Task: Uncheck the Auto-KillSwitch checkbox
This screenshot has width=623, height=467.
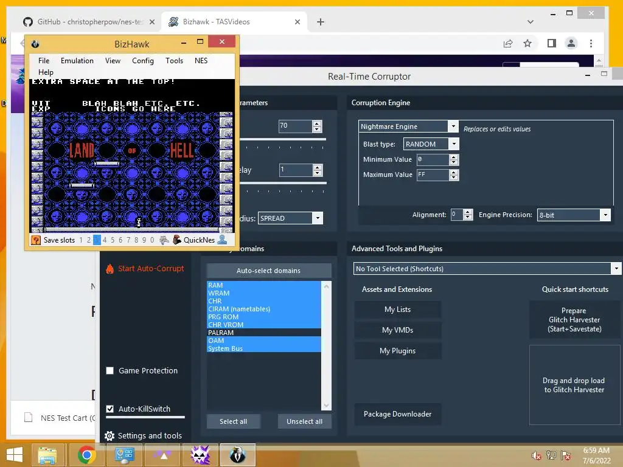Action: [110, 409]
